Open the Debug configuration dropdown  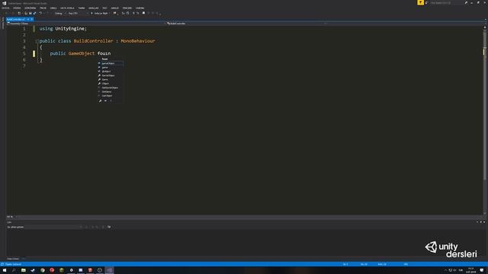pos(59,14)
